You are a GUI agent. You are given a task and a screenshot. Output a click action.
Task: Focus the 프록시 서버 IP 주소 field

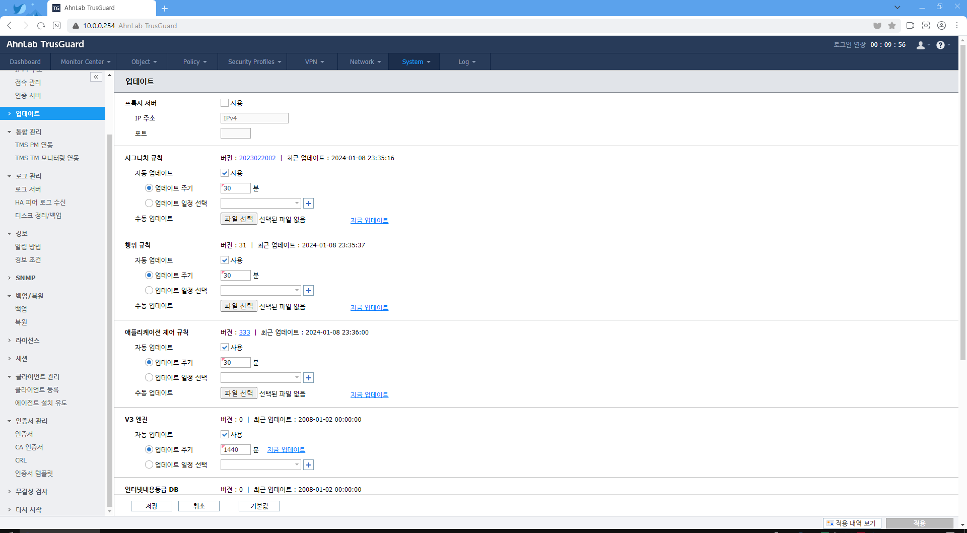click(x=254, y=118)
